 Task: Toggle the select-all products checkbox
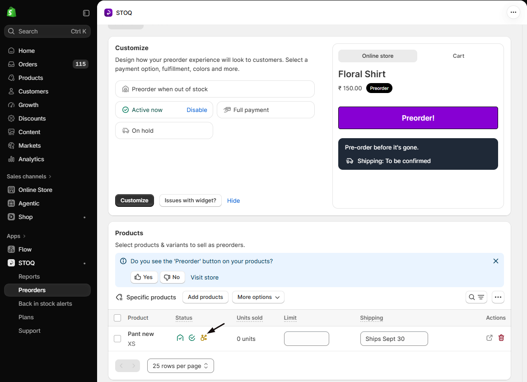pos(117,318)
